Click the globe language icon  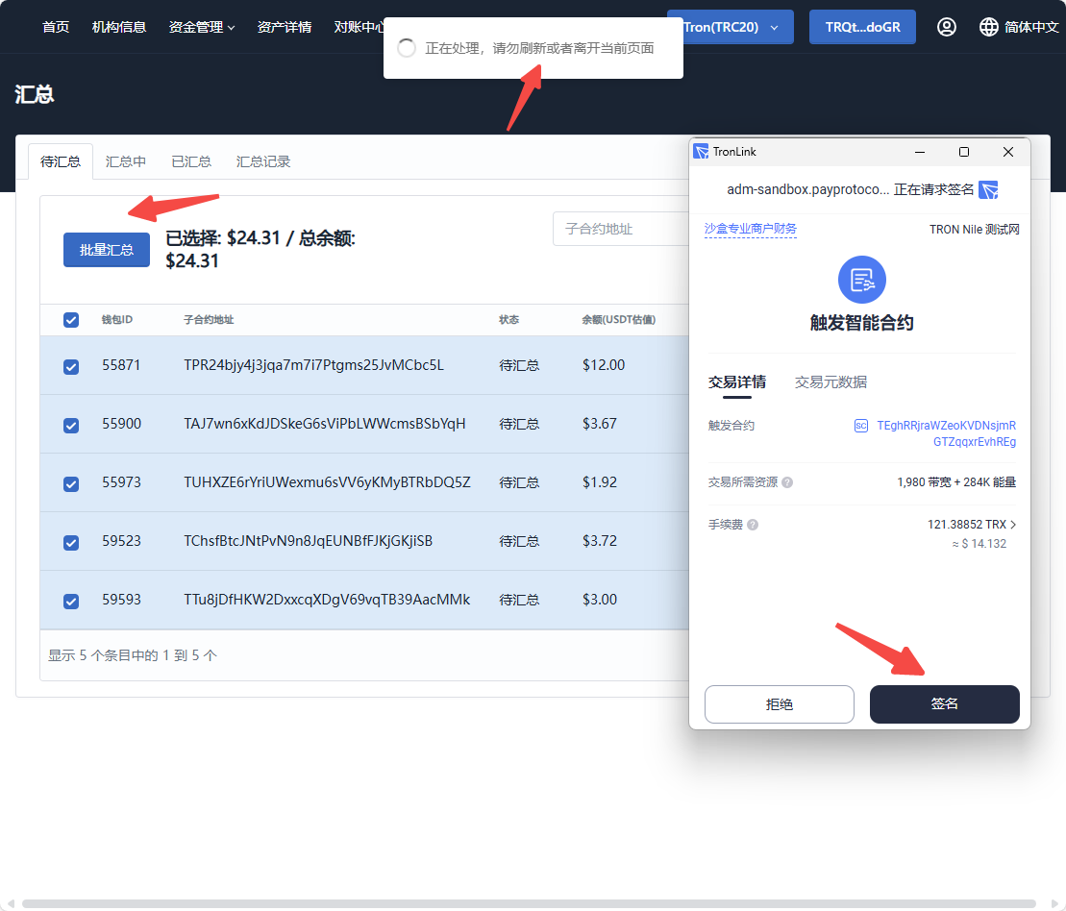click(988, 27)
